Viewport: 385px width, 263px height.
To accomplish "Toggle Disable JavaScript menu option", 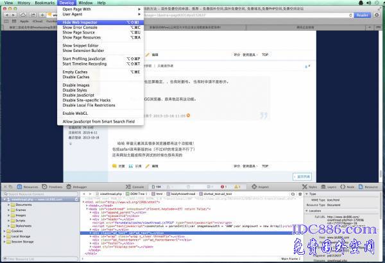I will (x=79, y=95).
